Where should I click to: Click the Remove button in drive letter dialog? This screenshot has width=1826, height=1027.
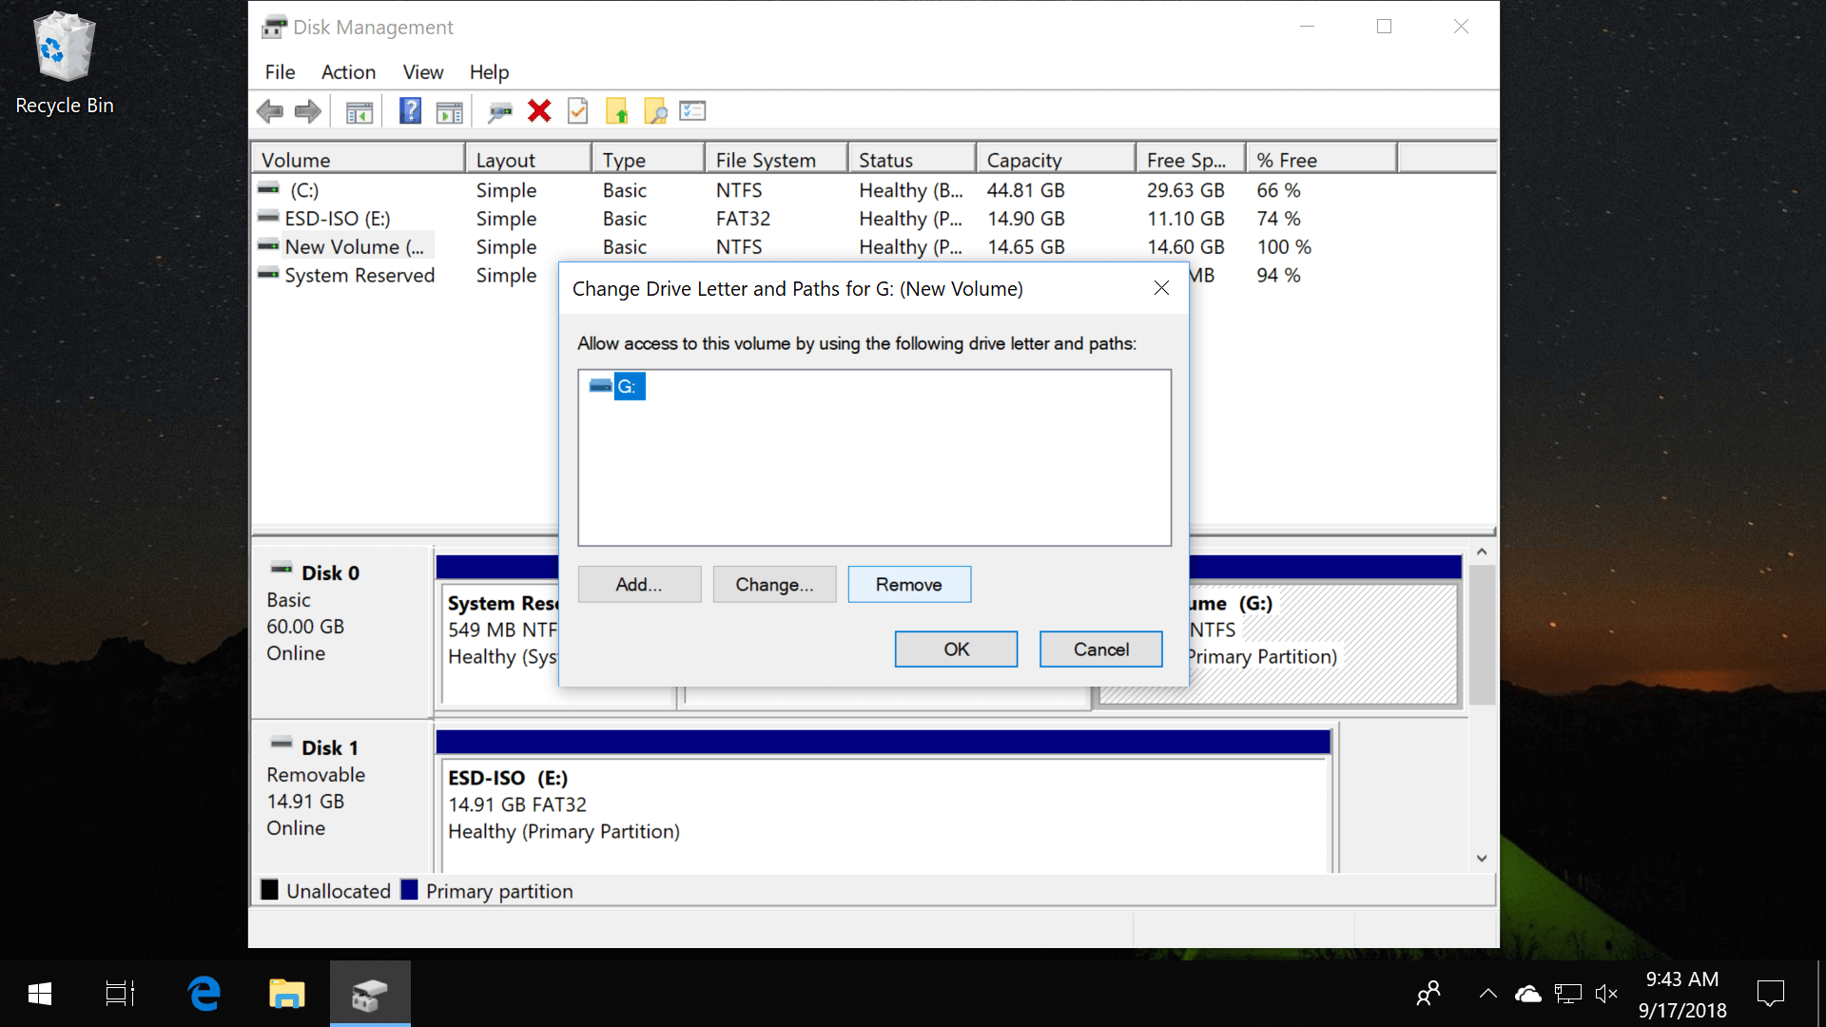(x=908, y=585)
